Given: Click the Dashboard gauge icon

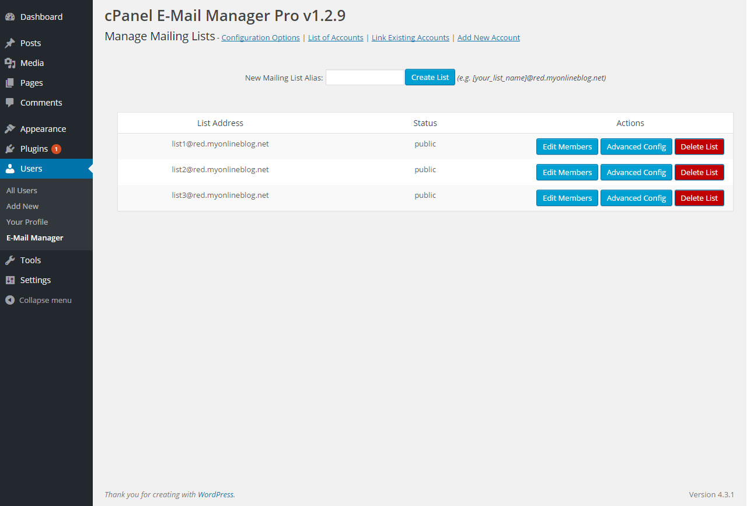Looking at the screenshot, I should 10,17.
